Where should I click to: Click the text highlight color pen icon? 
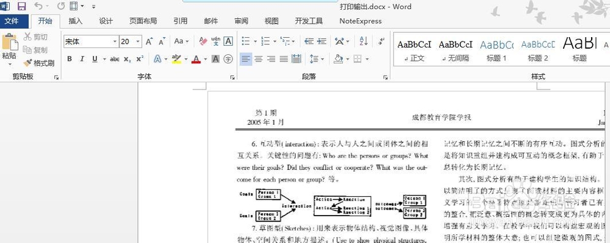click(176, 59)
